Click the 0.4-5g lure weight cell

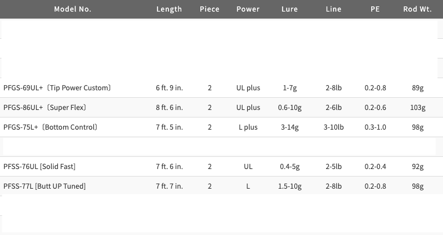pos(289,167)
